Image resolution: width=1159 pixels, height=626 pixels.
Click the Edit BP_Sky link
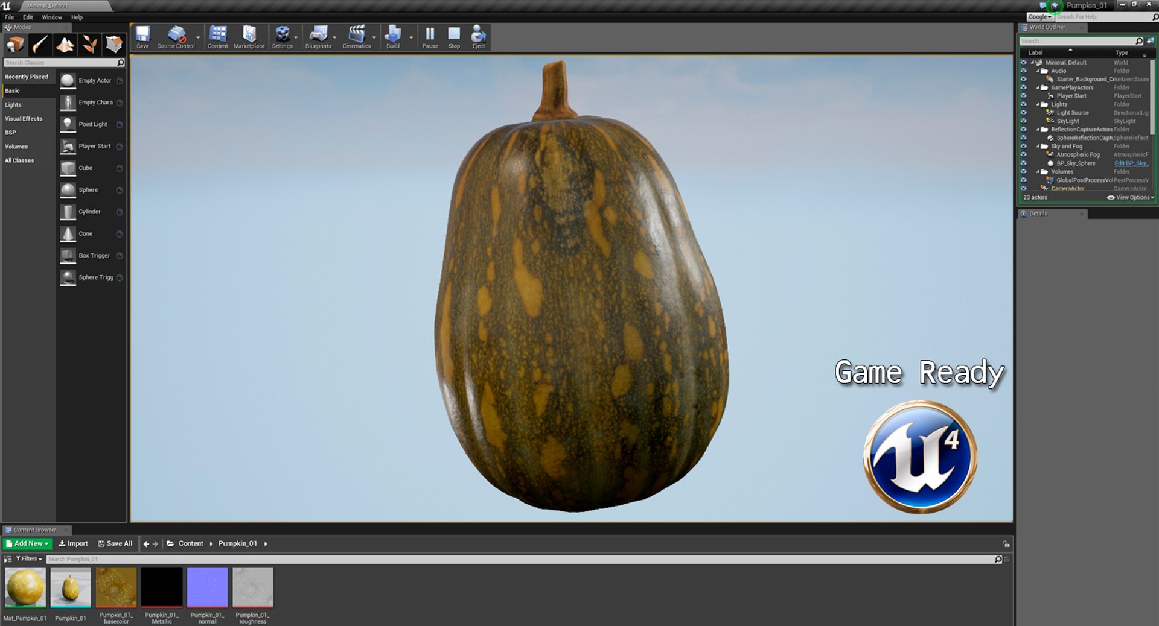click(x=1131, y=163)
